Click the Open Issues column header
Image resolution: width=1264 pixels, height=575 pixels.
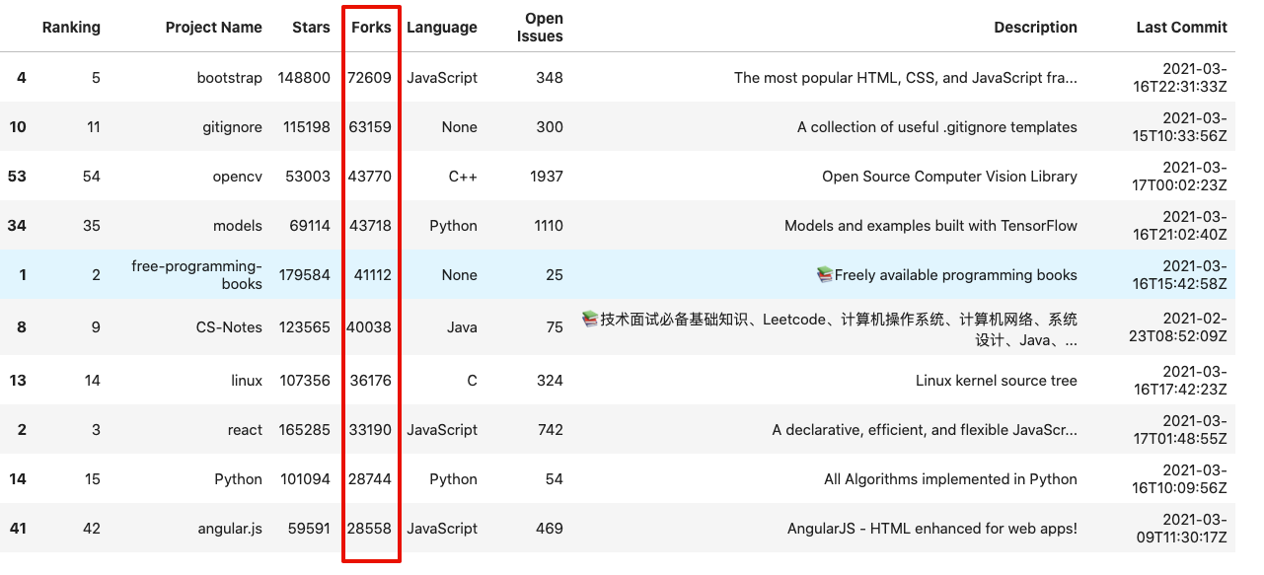click(540, 28)
